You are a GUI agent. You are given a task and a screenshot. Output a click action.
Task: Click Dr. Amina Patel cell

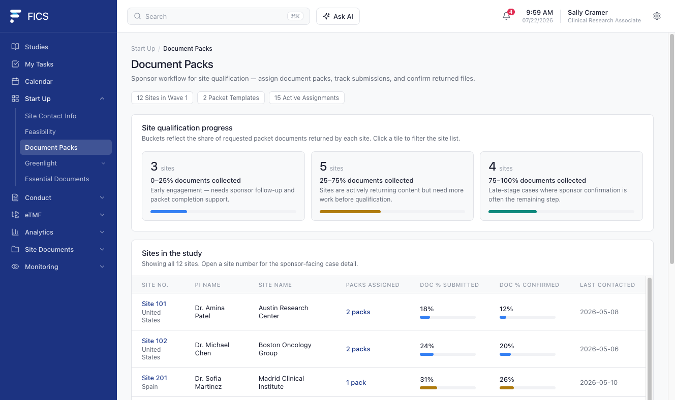click(210, 312)
